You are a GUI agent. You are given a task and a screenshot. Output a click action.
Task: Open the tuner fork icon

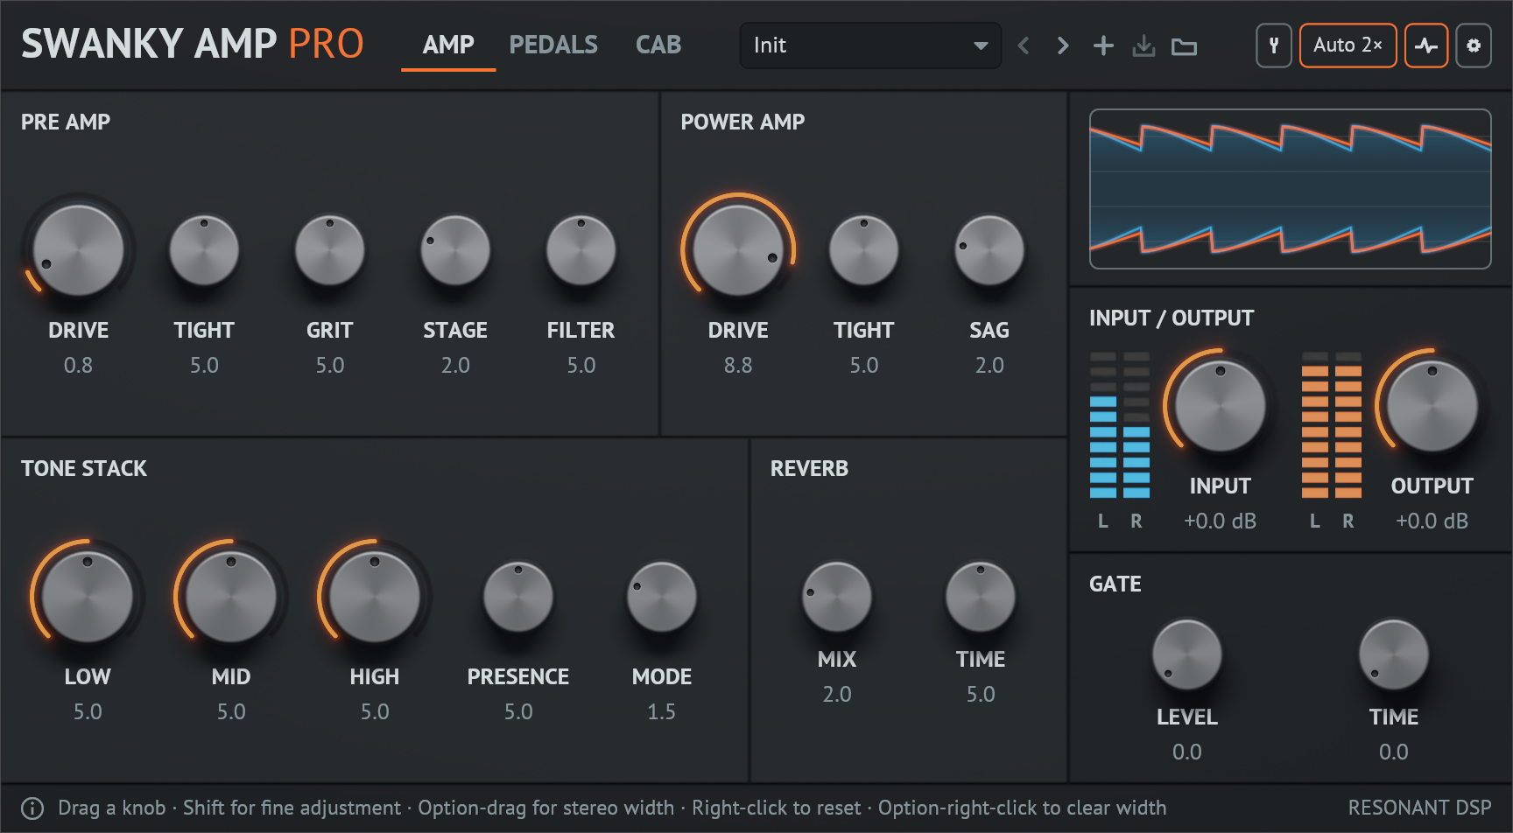coord(1274,45)
